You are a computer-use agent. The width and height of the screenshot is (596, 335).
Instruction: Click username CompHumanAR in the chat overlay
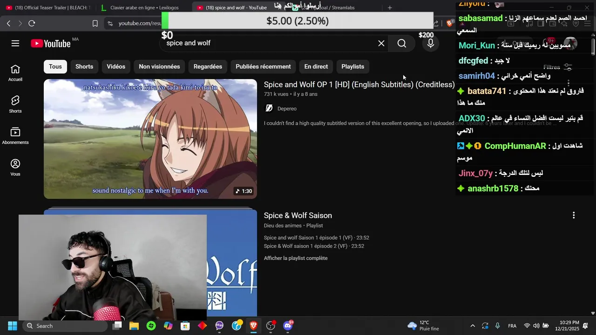(515, 146)
